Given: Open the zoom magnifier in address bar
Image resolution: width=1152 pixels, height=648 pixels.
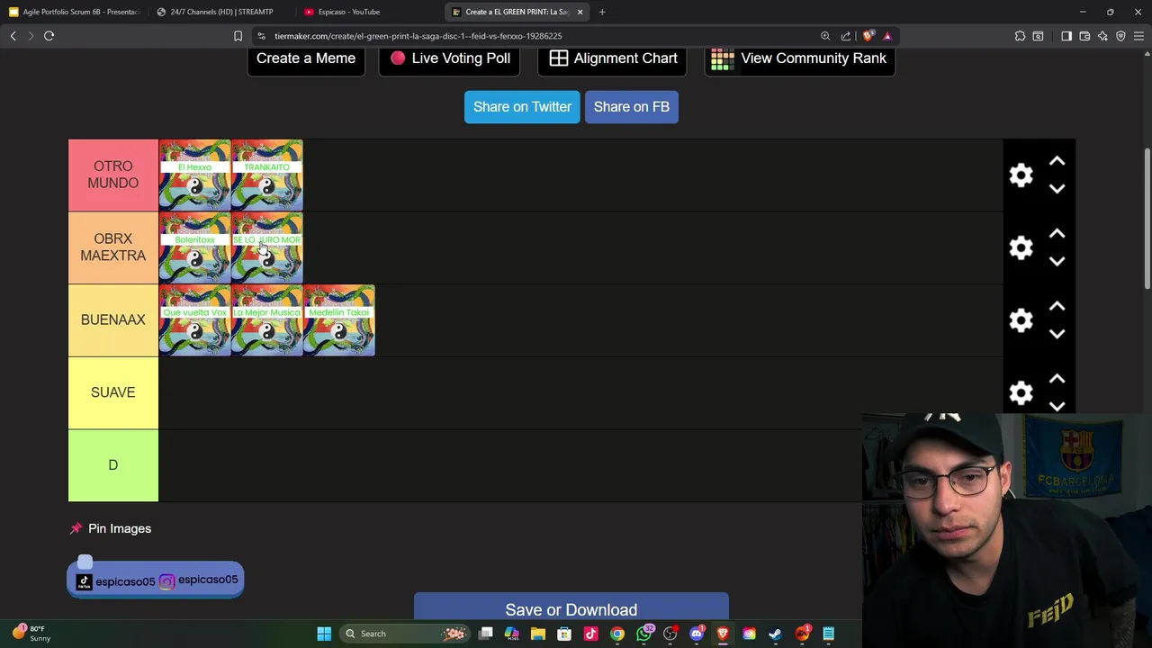Looking at the screenshot, I should coord(825,36).
